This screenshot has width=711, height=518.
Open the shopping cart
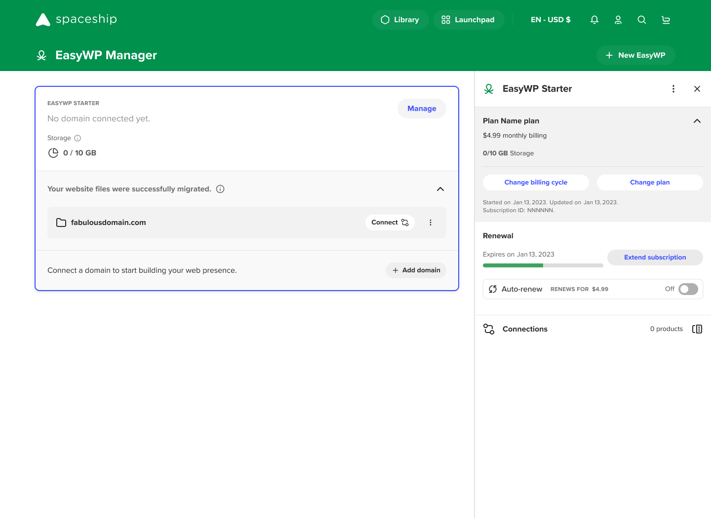(666, 20)
